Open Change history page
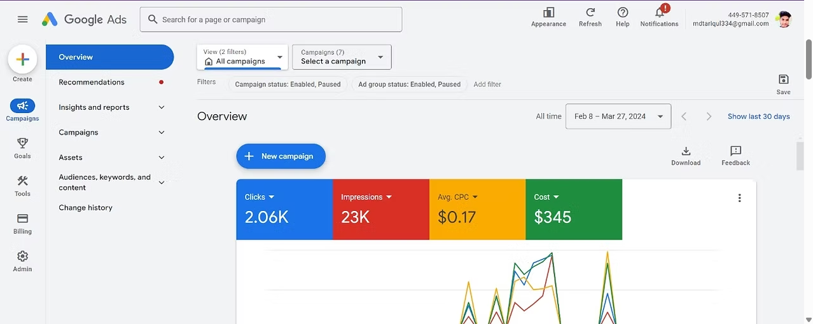 point(85,208)
